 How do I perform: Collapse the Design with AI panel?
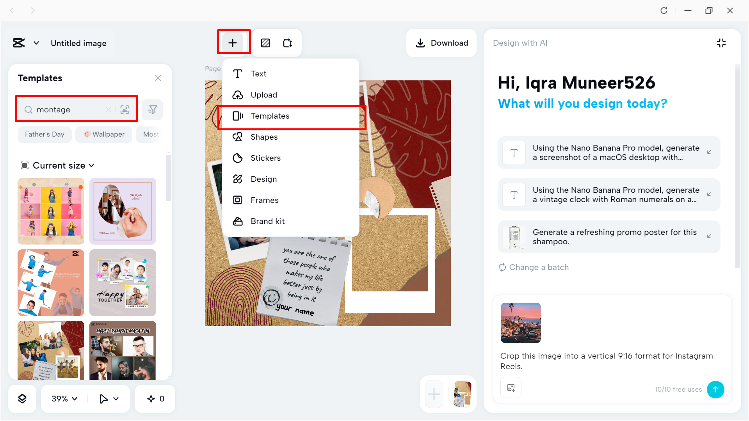[721, 43]
